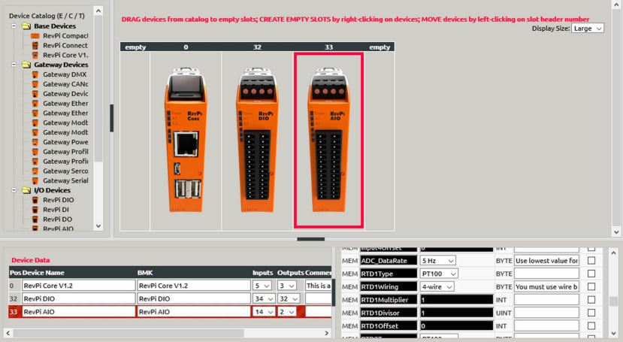Click the RTD1Wiring comment field

coord(546,287)
